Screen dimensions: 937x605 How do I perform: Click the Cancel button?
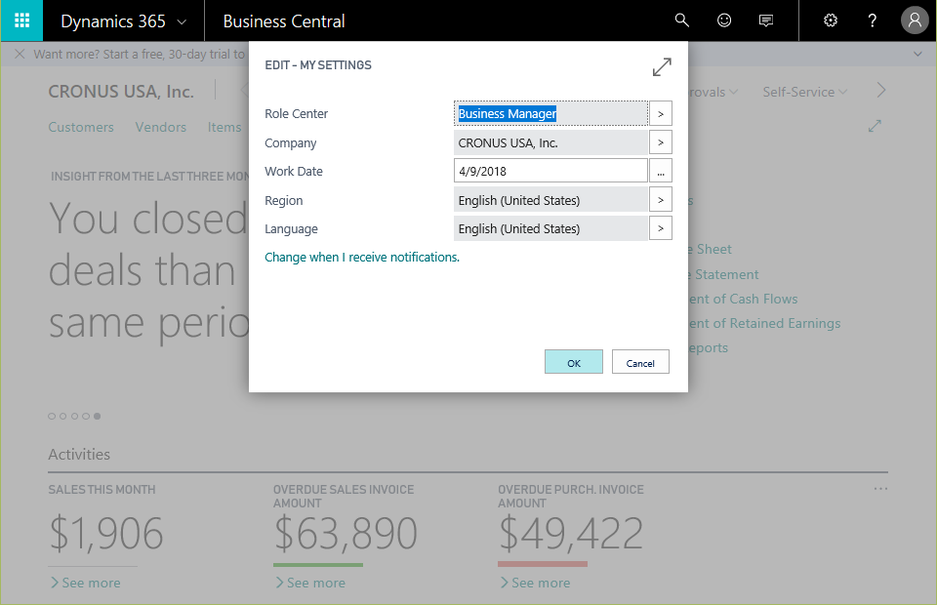pyautogui.click(x=640, y=362)
